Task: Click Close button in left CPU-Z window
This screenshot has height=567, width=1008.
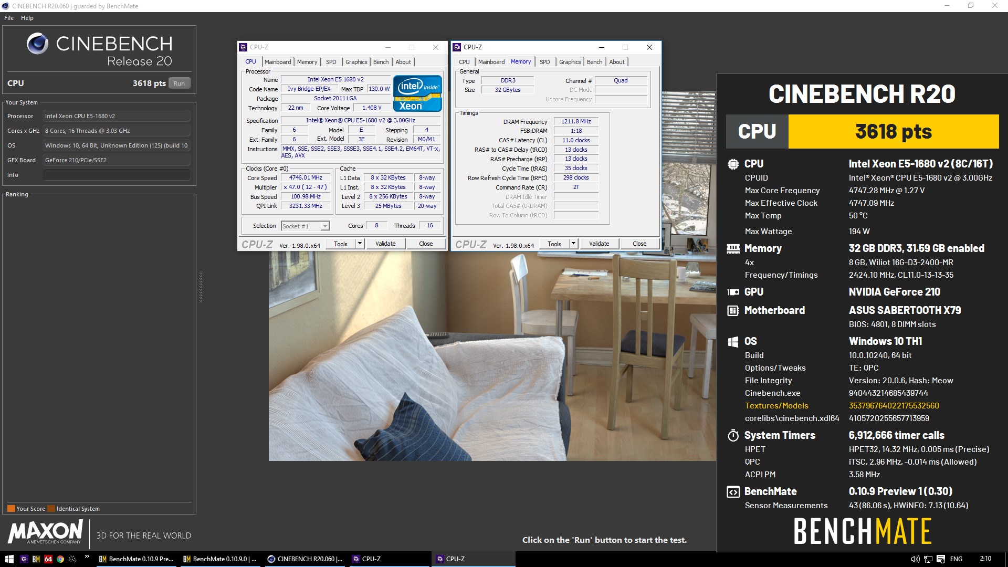Action: (426, 244)
